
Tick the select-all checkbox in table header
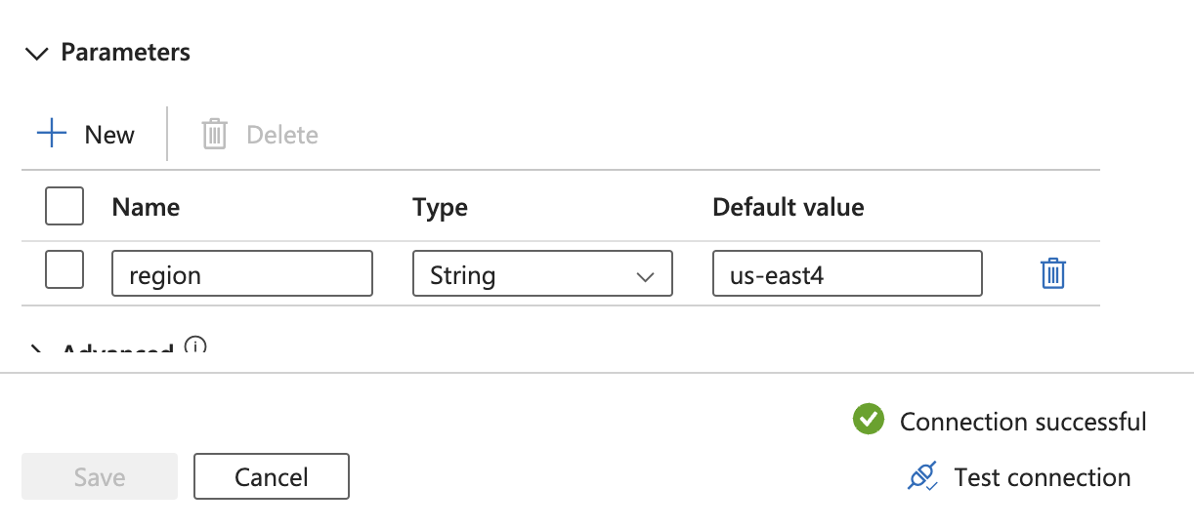point(64,206)
